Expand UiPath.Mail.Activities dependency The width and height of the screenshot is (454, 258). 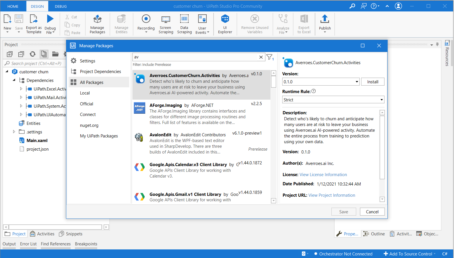tap(21, 97)
